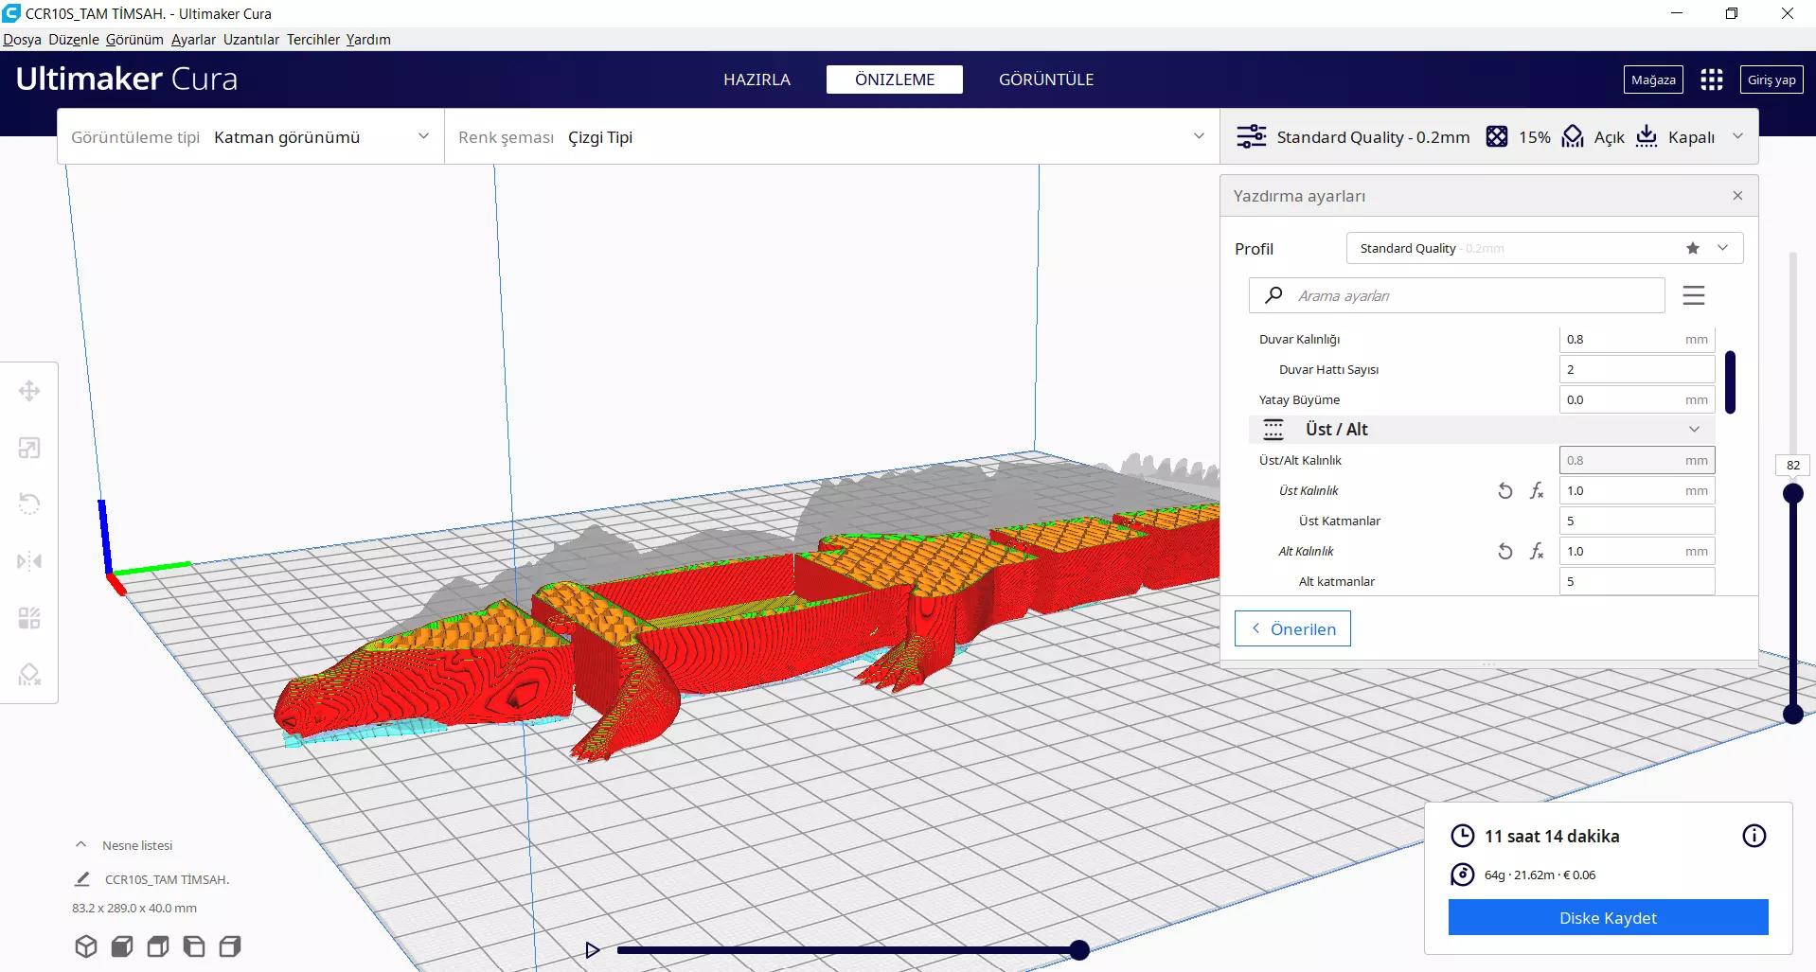The height and width of the screenshot is (972, 1816).
Task: Open the Düzenle menu
Action: coord(74,40)
